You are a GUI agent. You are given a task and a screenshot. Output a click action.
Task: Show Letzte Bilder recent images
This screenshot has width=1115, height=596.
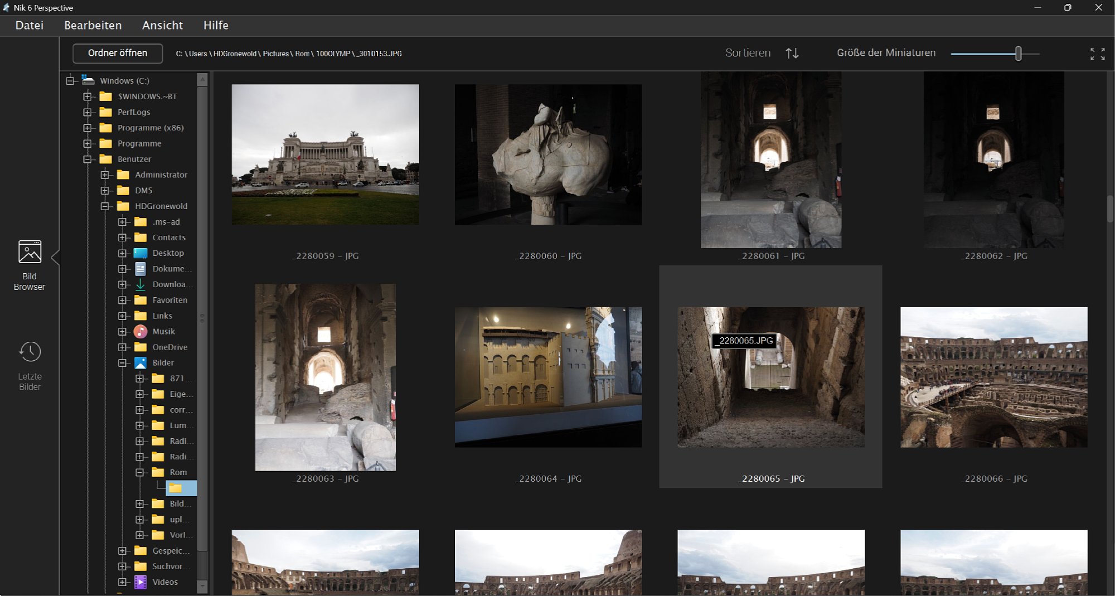tap(30, 366)
